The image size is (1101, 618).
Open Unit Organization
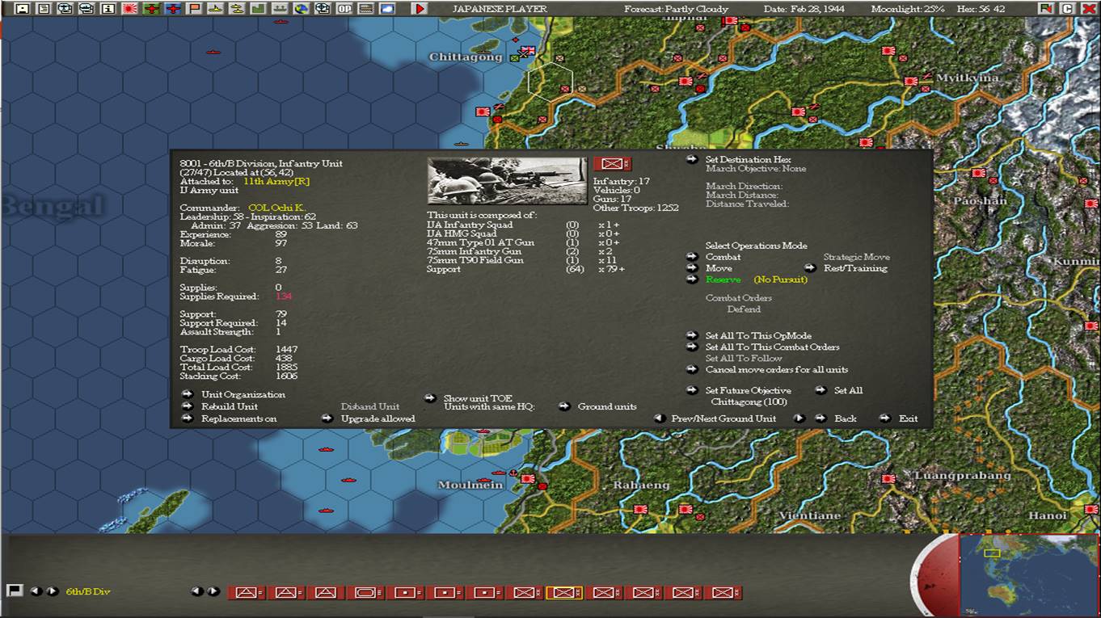coord(243,395)
